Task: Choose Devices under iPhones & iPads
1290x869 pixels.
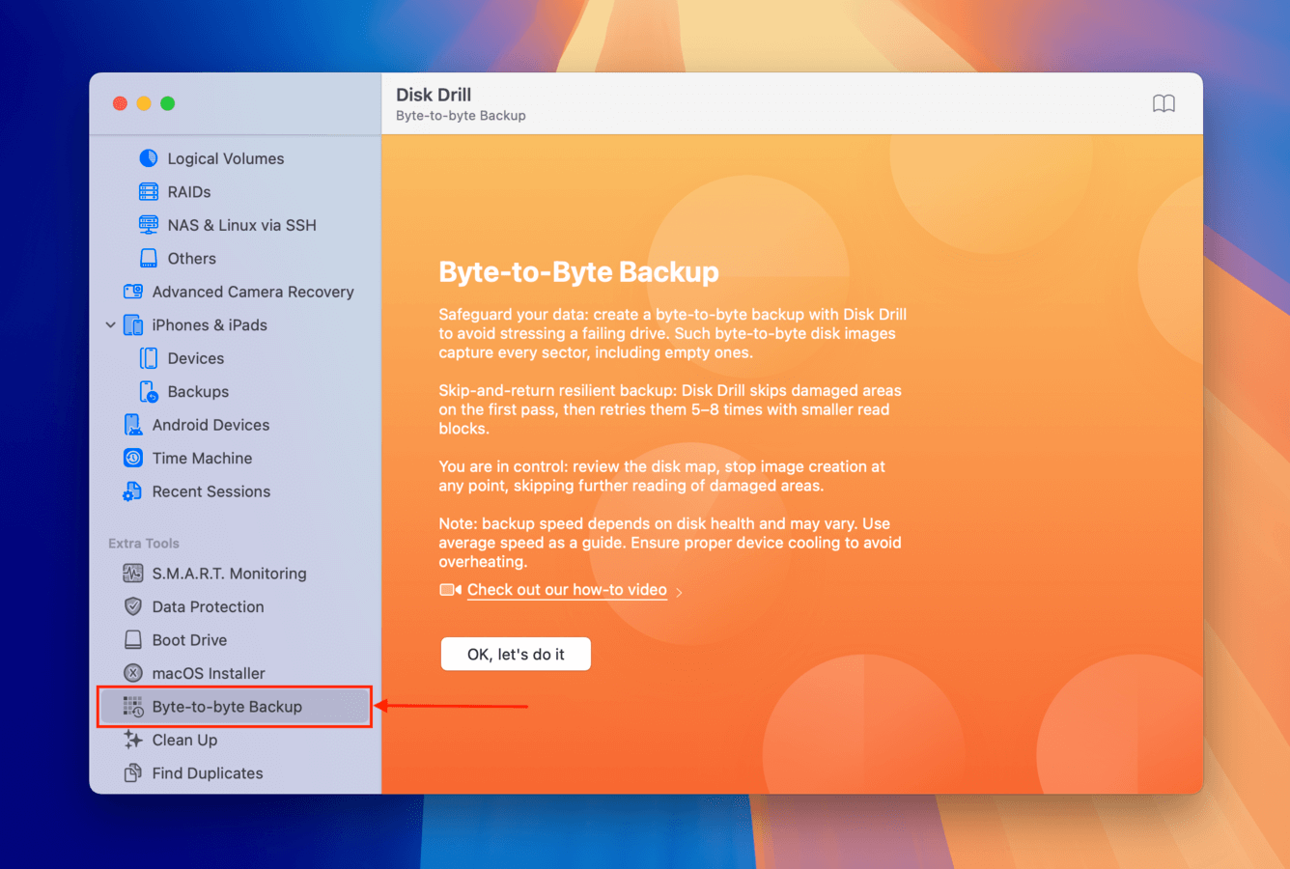Action: [x=196, y=358]
